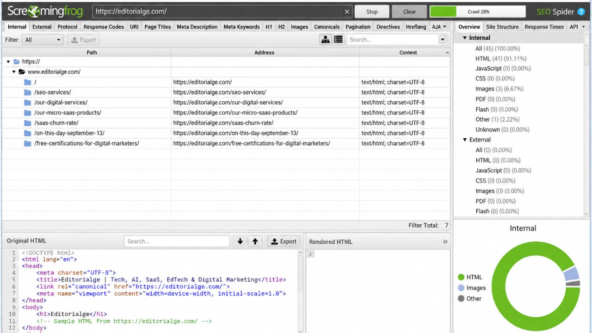The height and width of the screenshot is (333, 592).
Task: Click the Crawl 28% progress bar
Action: 478,12
